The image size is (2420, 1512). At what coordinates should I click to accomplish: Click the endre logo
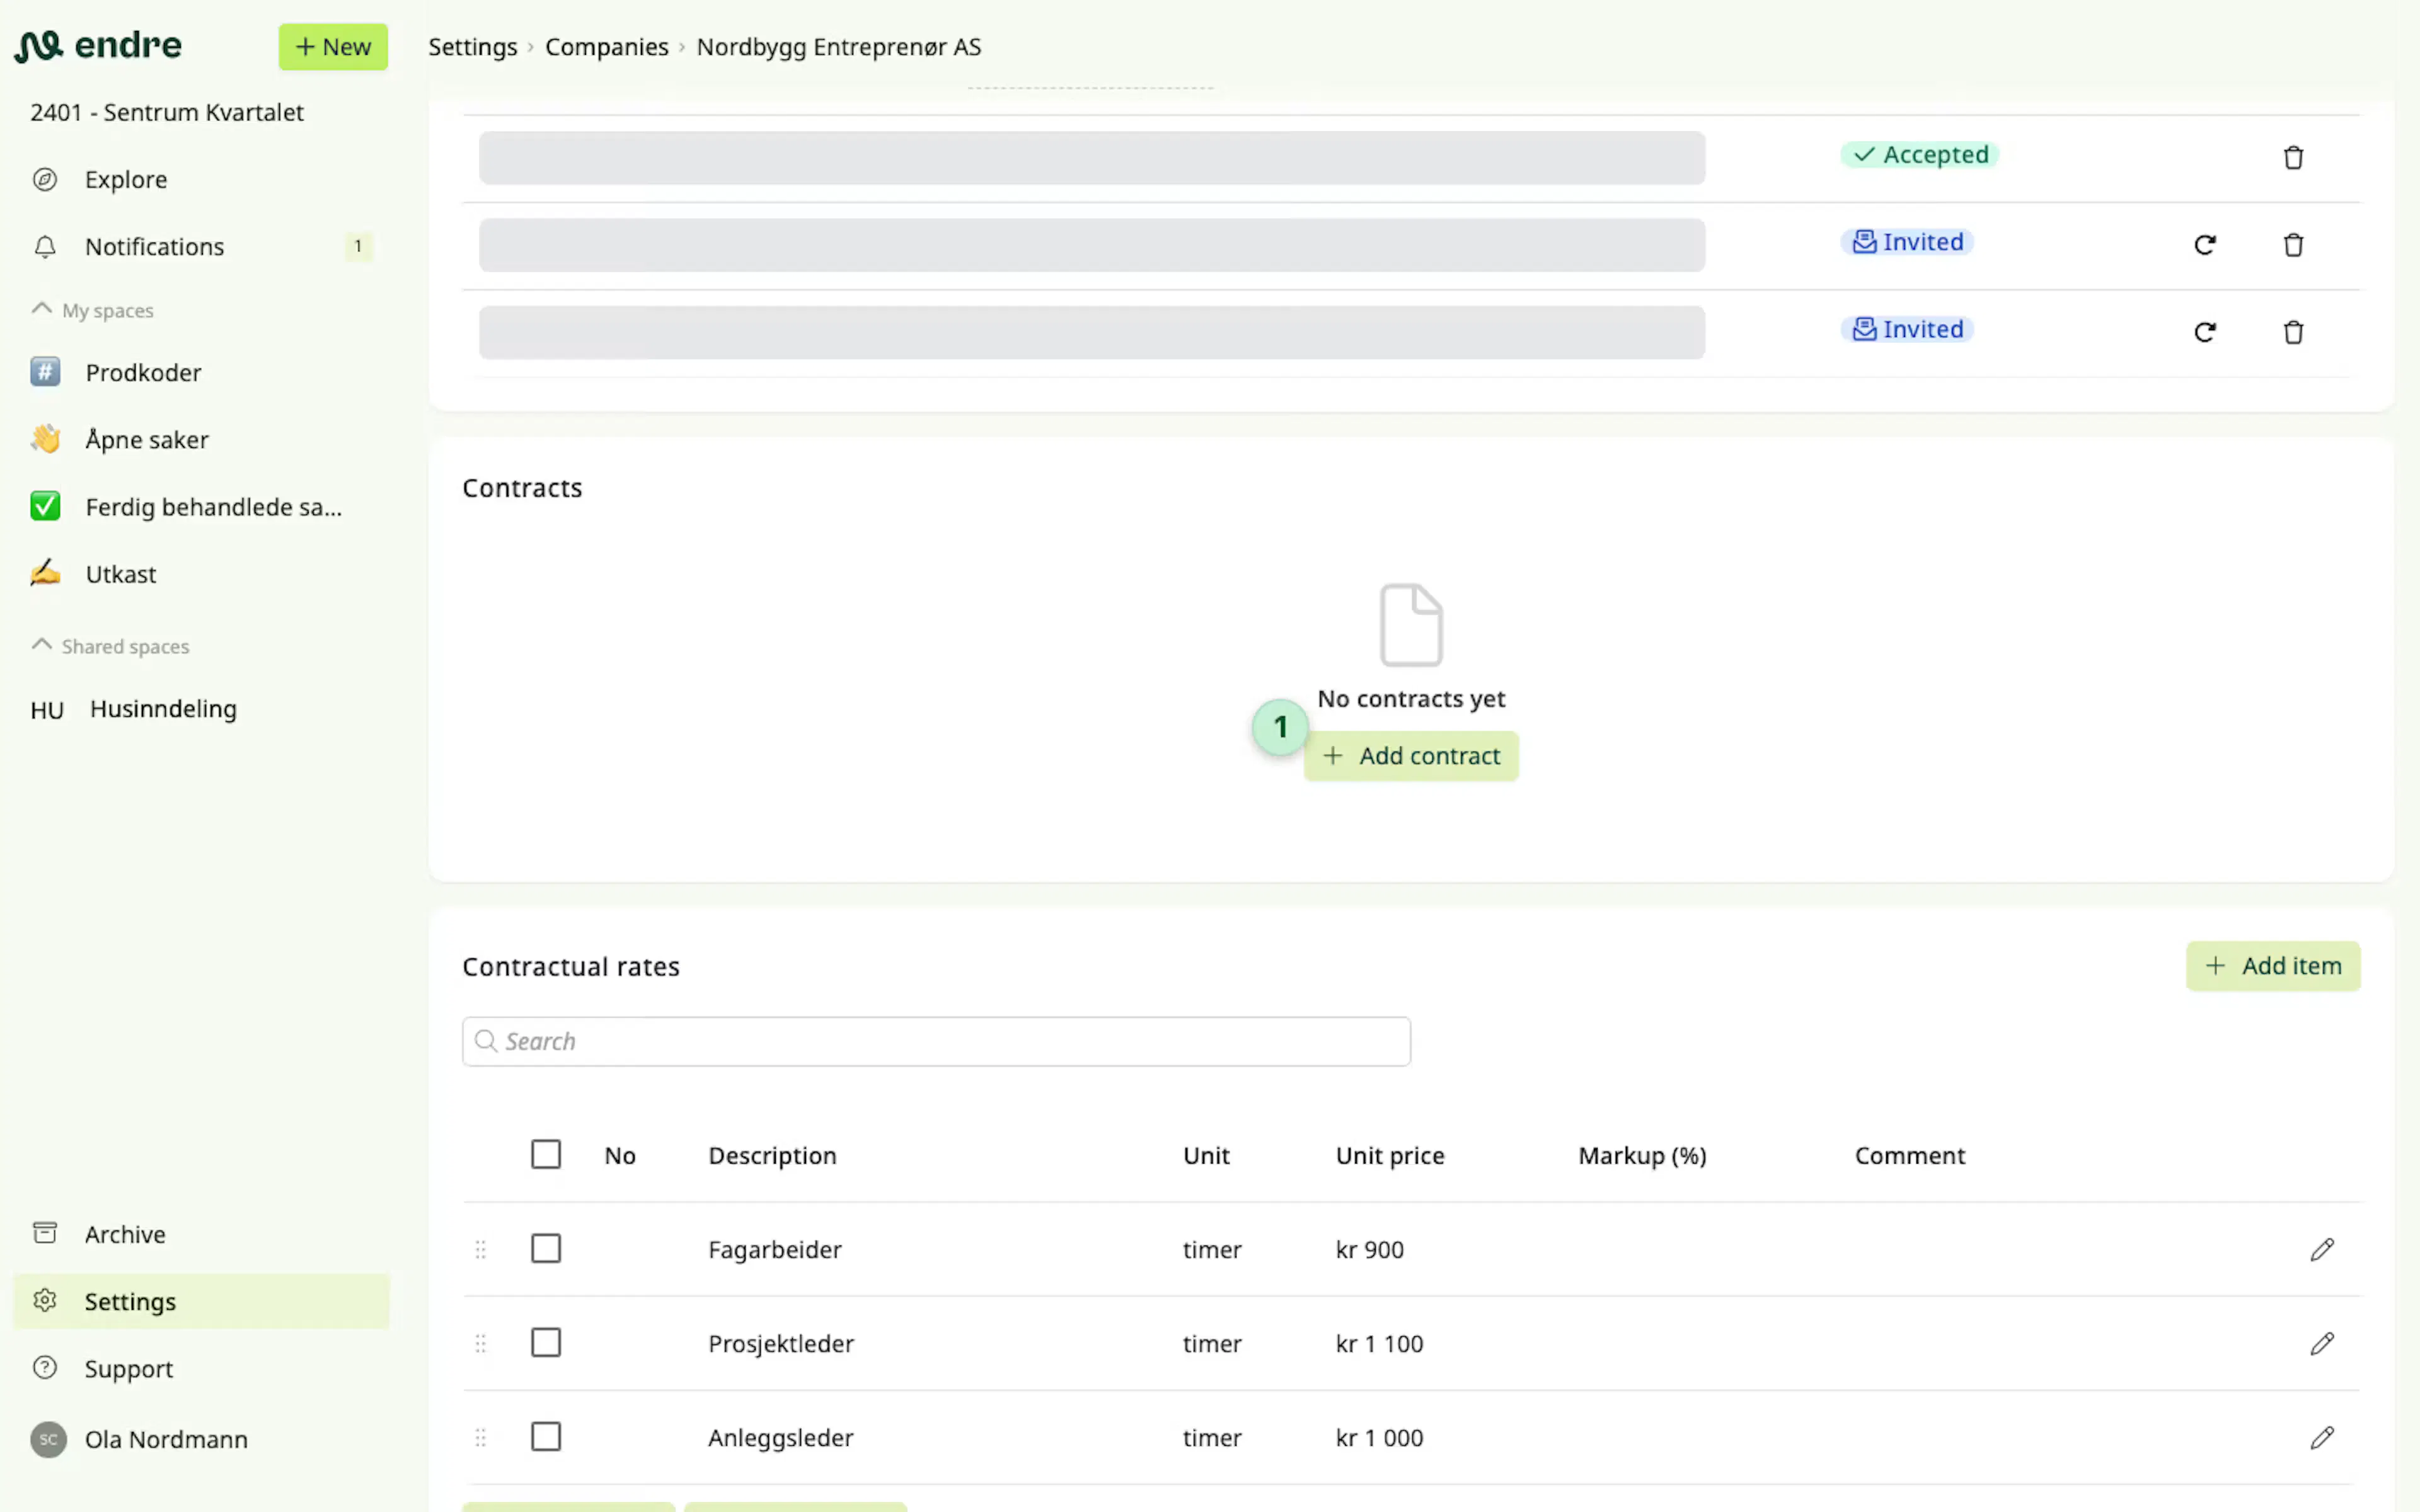(98, 46)
